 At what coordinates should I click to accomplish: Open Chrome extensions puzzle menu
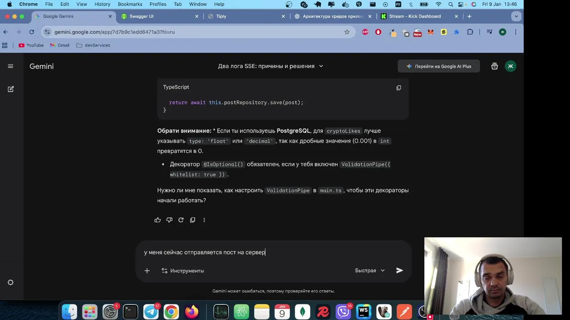470,32
